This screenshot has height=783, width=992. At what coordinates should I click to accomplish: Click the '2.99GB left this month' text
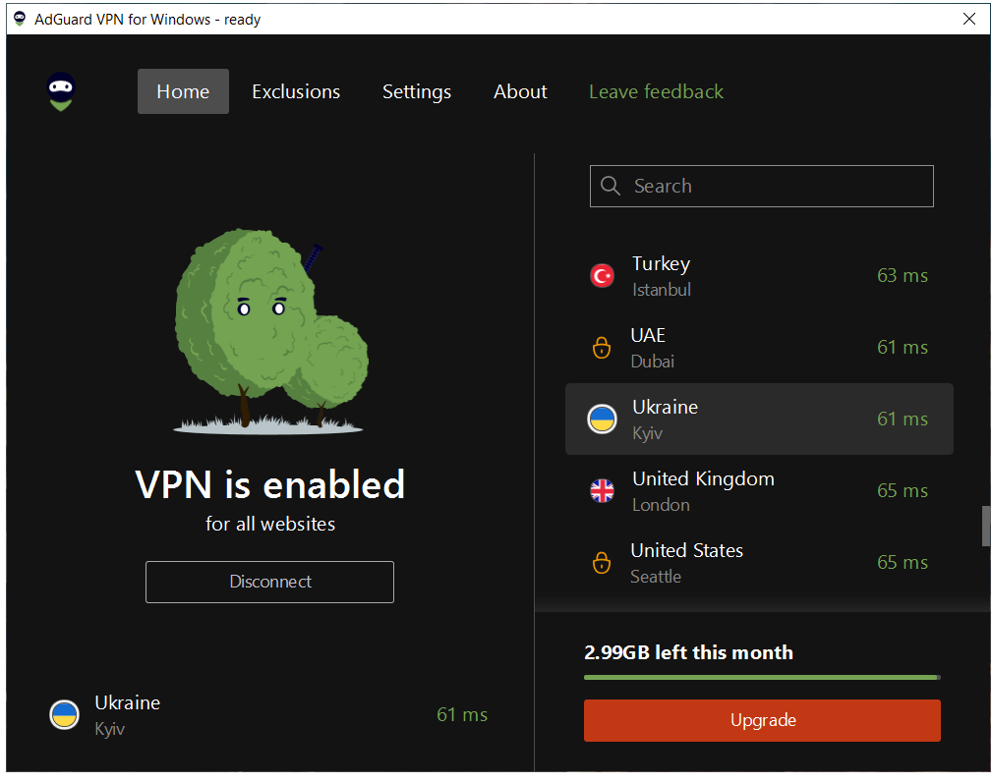click(688, 652)
